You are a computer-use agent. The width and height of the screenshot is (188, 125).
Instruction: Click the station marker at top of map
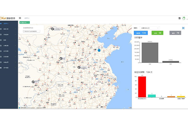tap(52, 29)
